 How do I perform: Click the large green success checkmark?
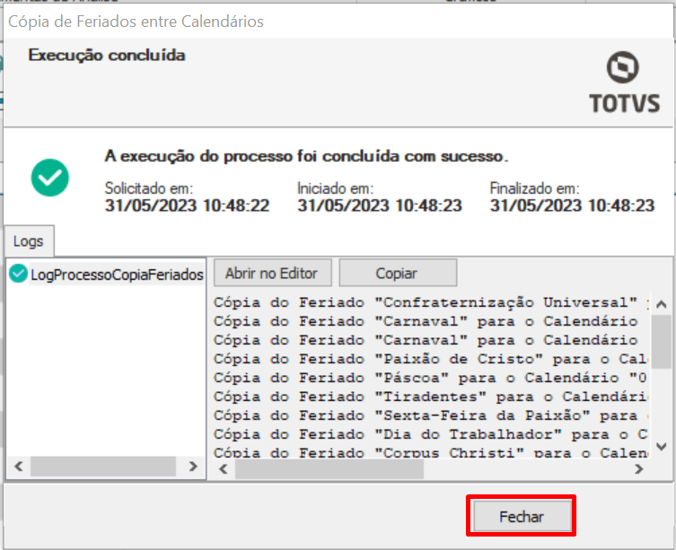coord(50,177)
